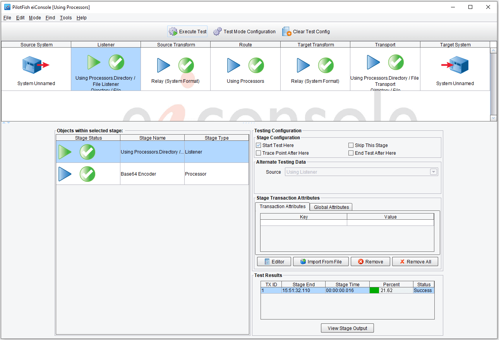Image resolution: width=499 pixels, height=340 pixels.
Task: Click play arrow in the Listener object row
Action: [65, 152]
